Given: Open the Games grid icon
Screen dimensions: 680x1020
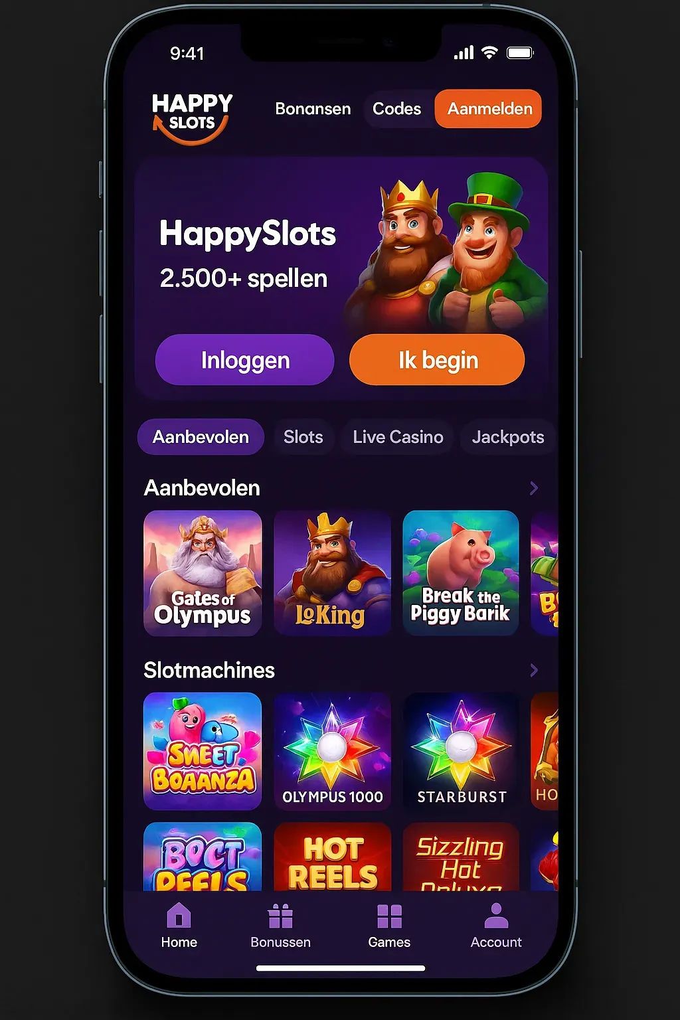Looking at the screenshot, I should coord(389,916).
